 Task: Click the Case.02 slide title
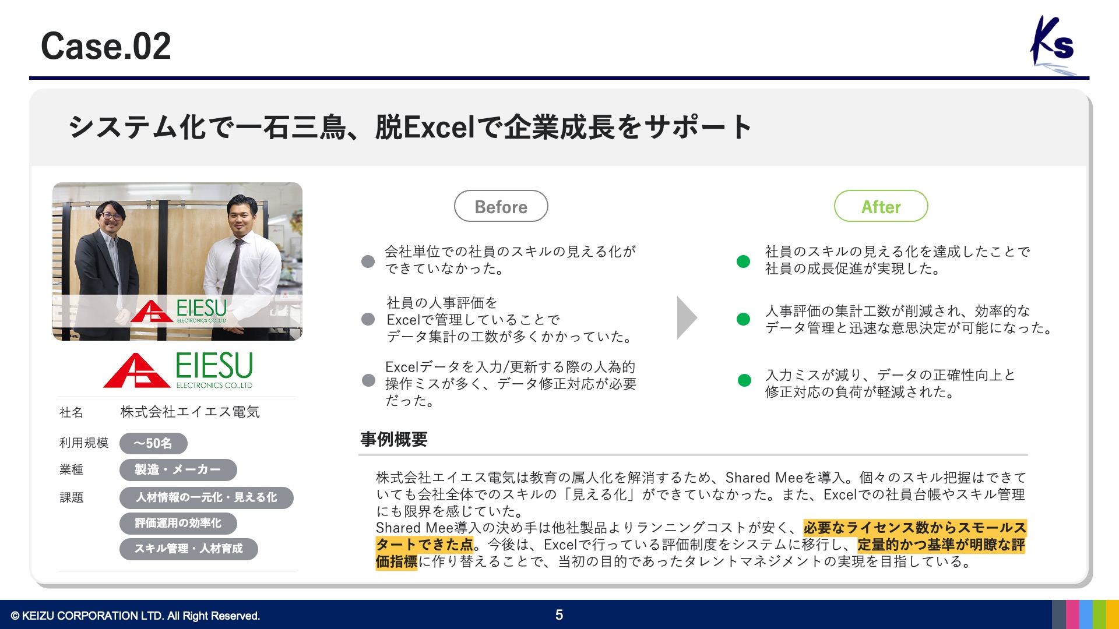click(105, 46)
